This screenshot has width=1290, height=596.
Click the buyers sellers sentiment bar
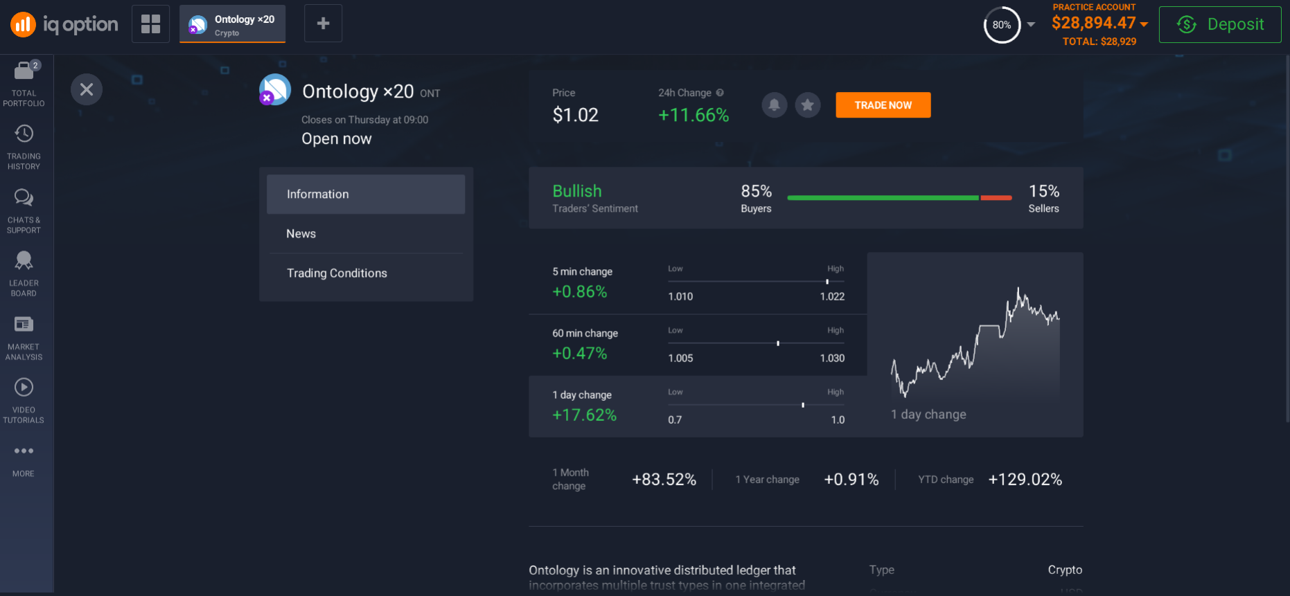click(900, 198)
